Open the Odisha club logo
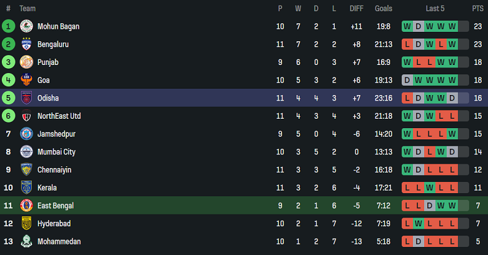This screenshot has height=255, width=488. point(26,98)
